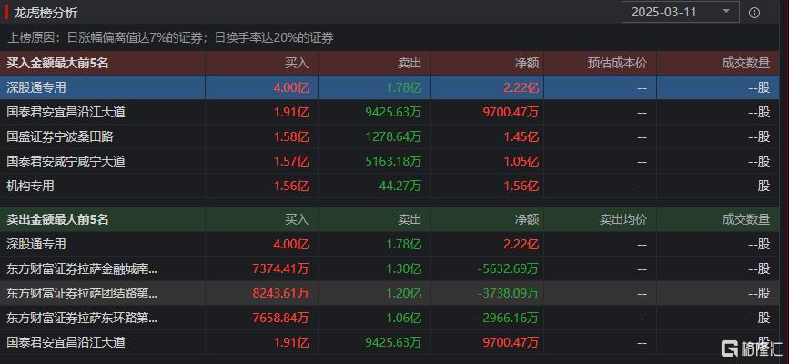The image size is (789, 364).
Task: Click the 1.20亿 sell amount cell
Action: click(404, 293)
